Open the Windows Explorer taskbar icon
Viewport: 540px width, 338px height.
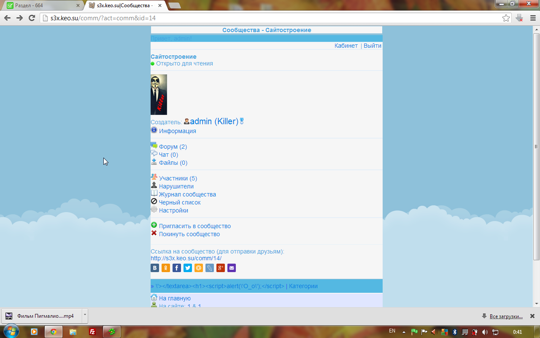(73, 332)
